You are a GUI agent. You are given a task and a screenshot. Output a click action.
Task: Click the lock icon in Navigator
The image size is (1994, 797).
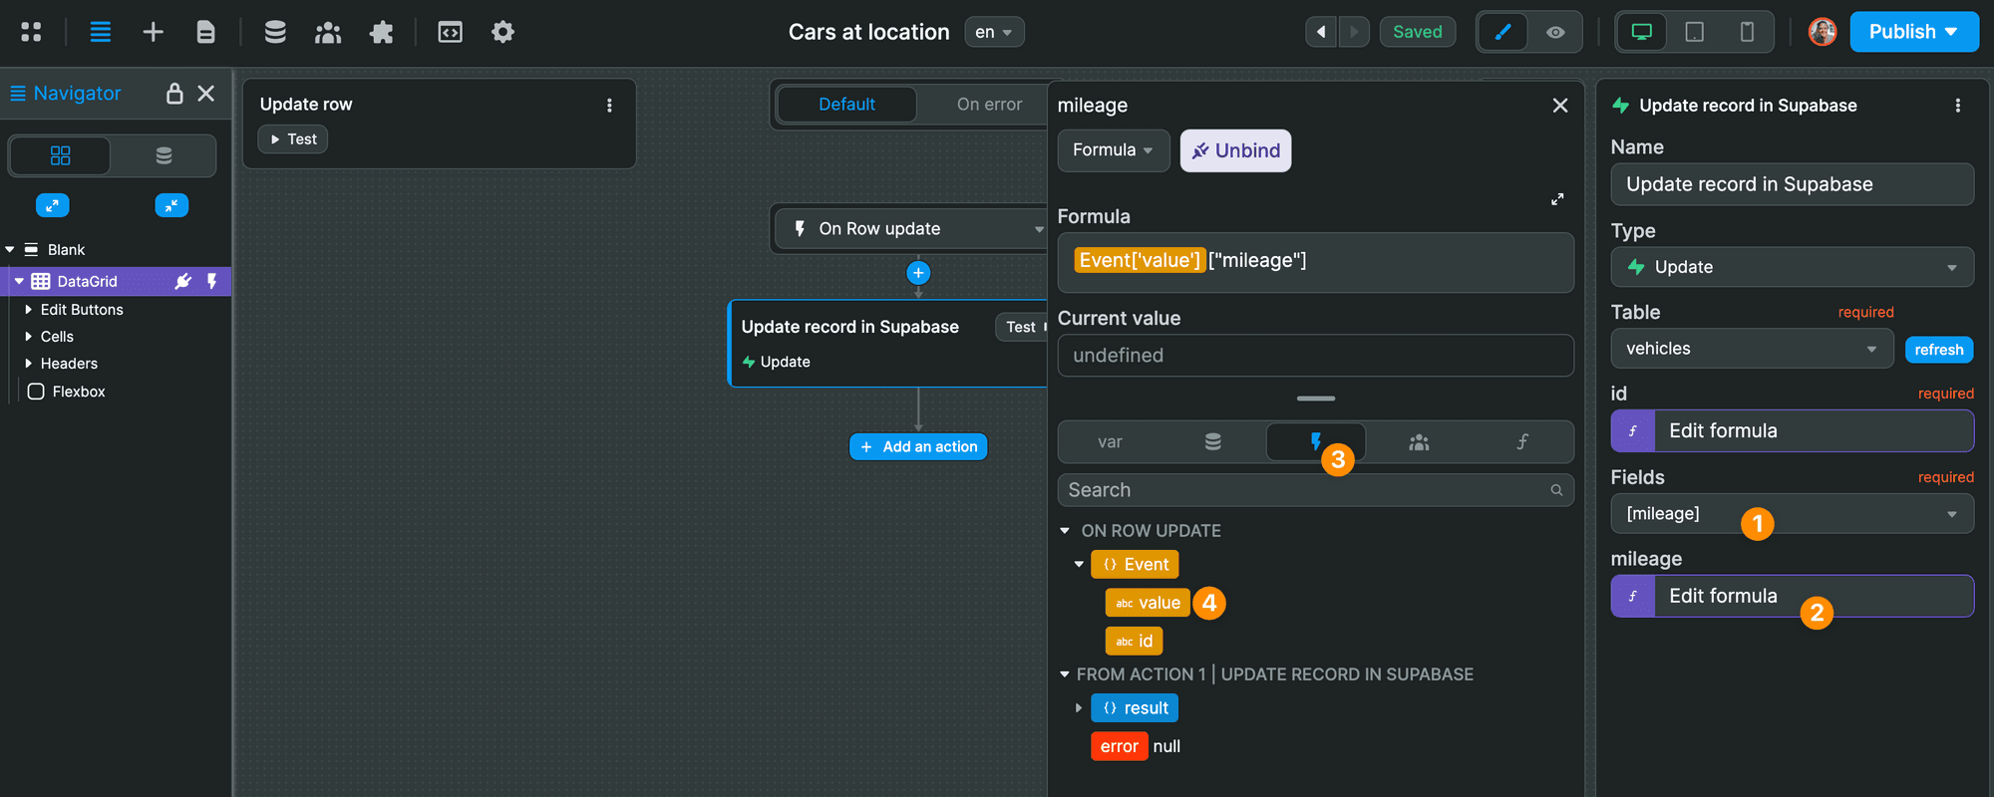pos(174,93)
